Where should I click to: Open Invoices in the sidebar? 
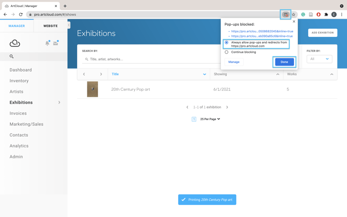coord(18,114)
